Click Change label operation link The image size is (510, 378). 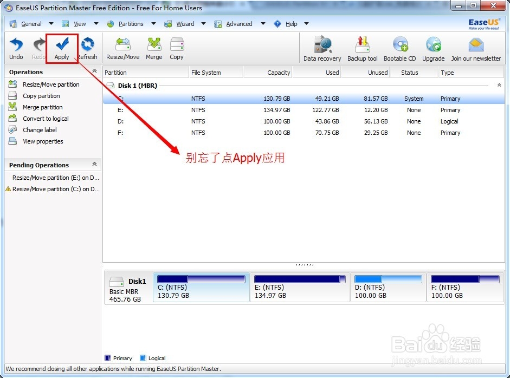click(x=40, y=130)
